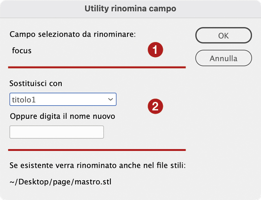Viewport: 261px width, 200px height.
Task: Click the word stili in the note
Action: pyautogui.click(x=178, y=166)
